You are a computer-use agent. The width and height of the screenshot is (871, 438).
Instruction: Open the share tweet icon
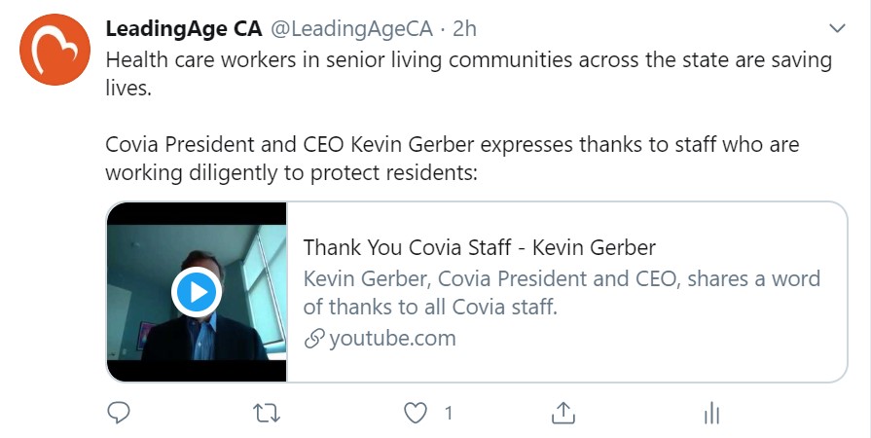tap(563, 413)
